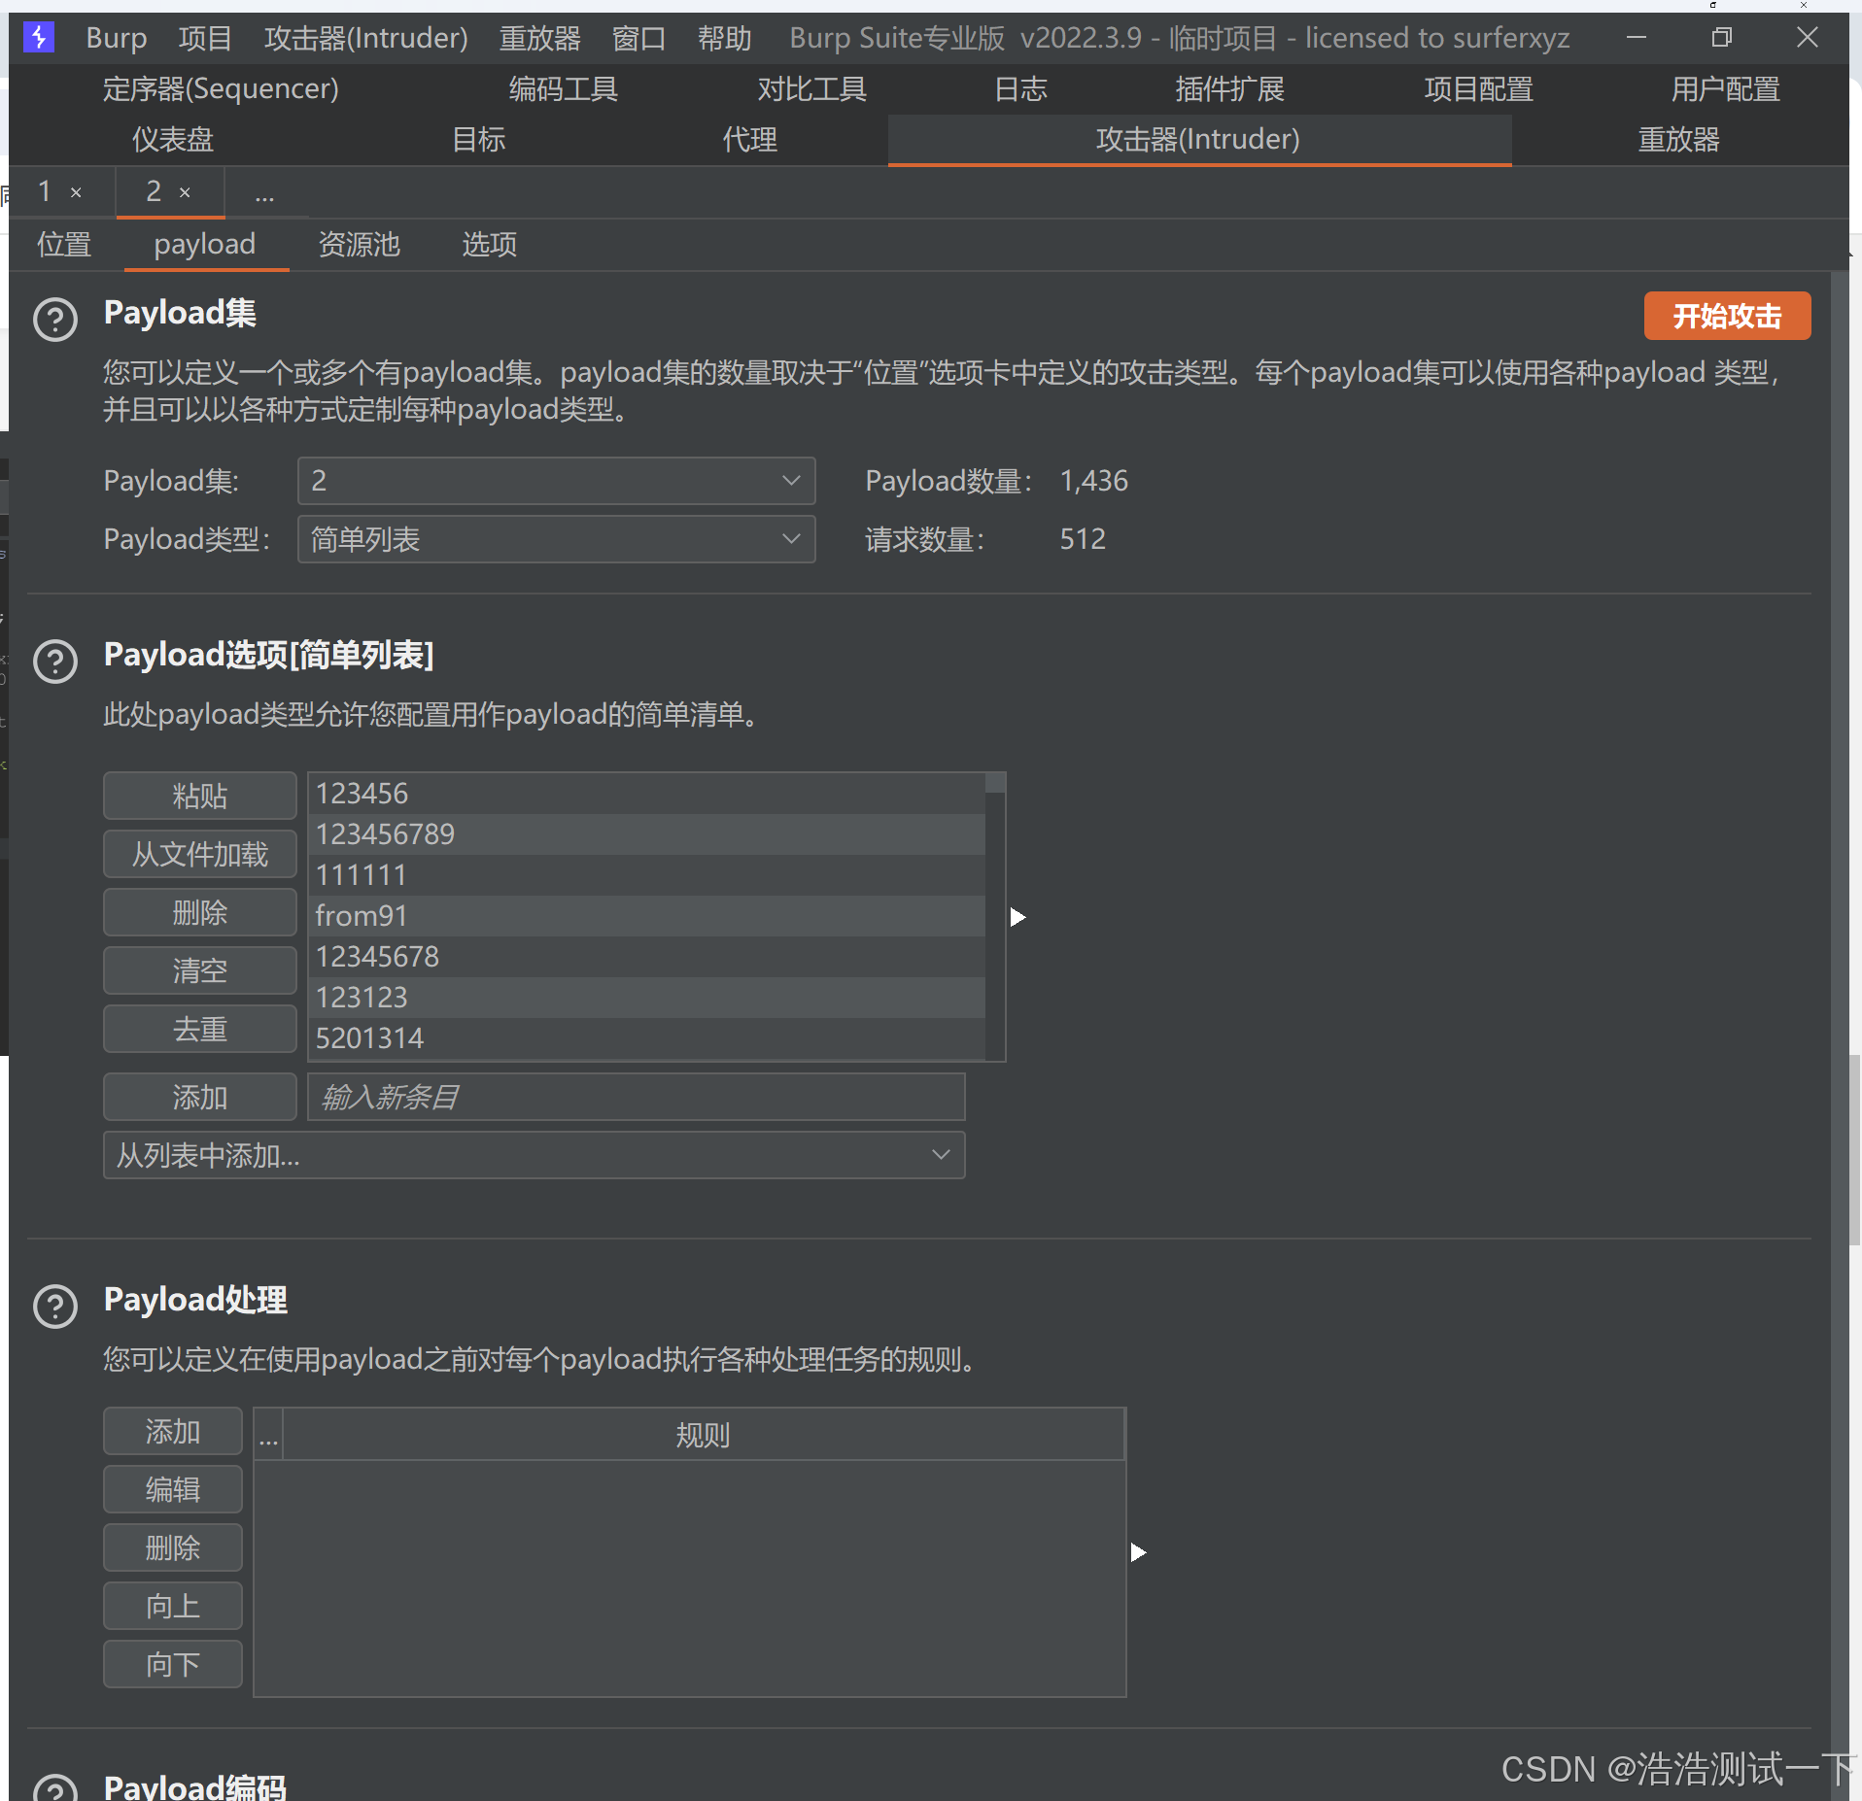Open the Payload类型 简单列表 dropdown
The height and width of the screenshot is (1801, 1862).
(x=556, y=539)
